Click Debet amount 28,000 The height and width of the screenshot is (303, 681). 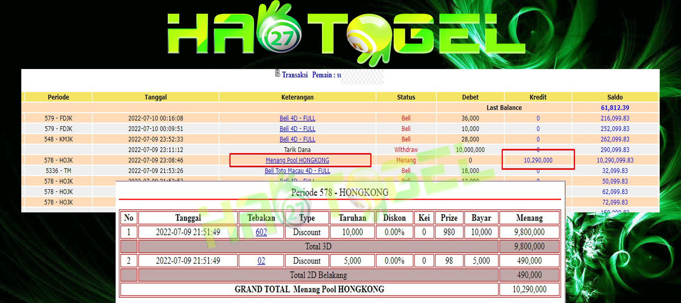click(x=470, y=139)
